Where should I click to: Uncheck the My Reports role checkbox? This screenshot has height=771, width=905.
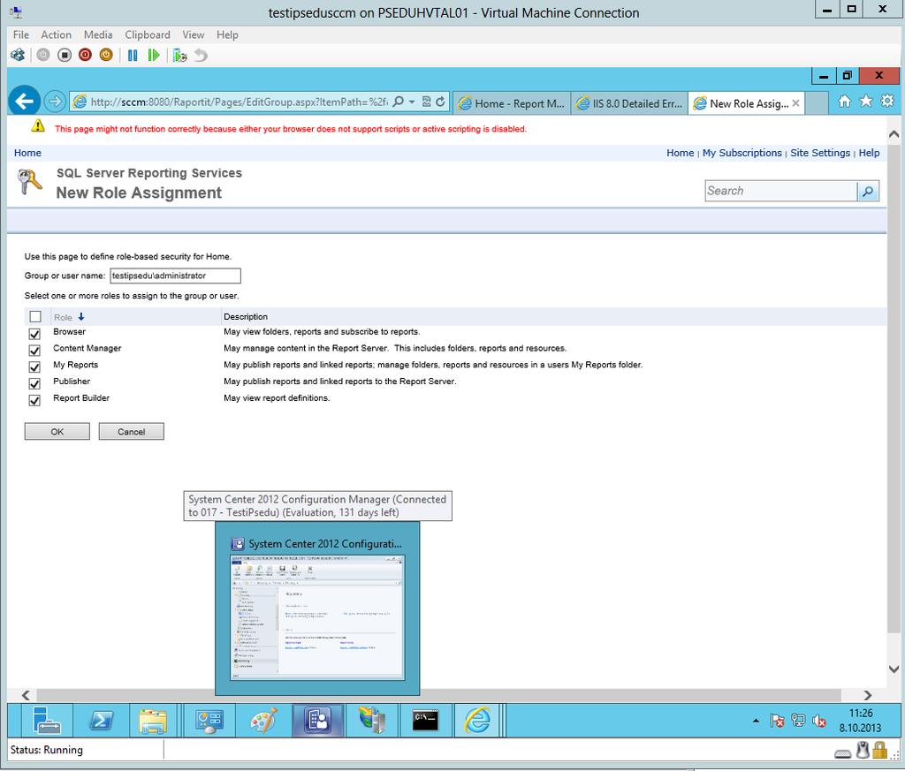(x=34, y=367)
